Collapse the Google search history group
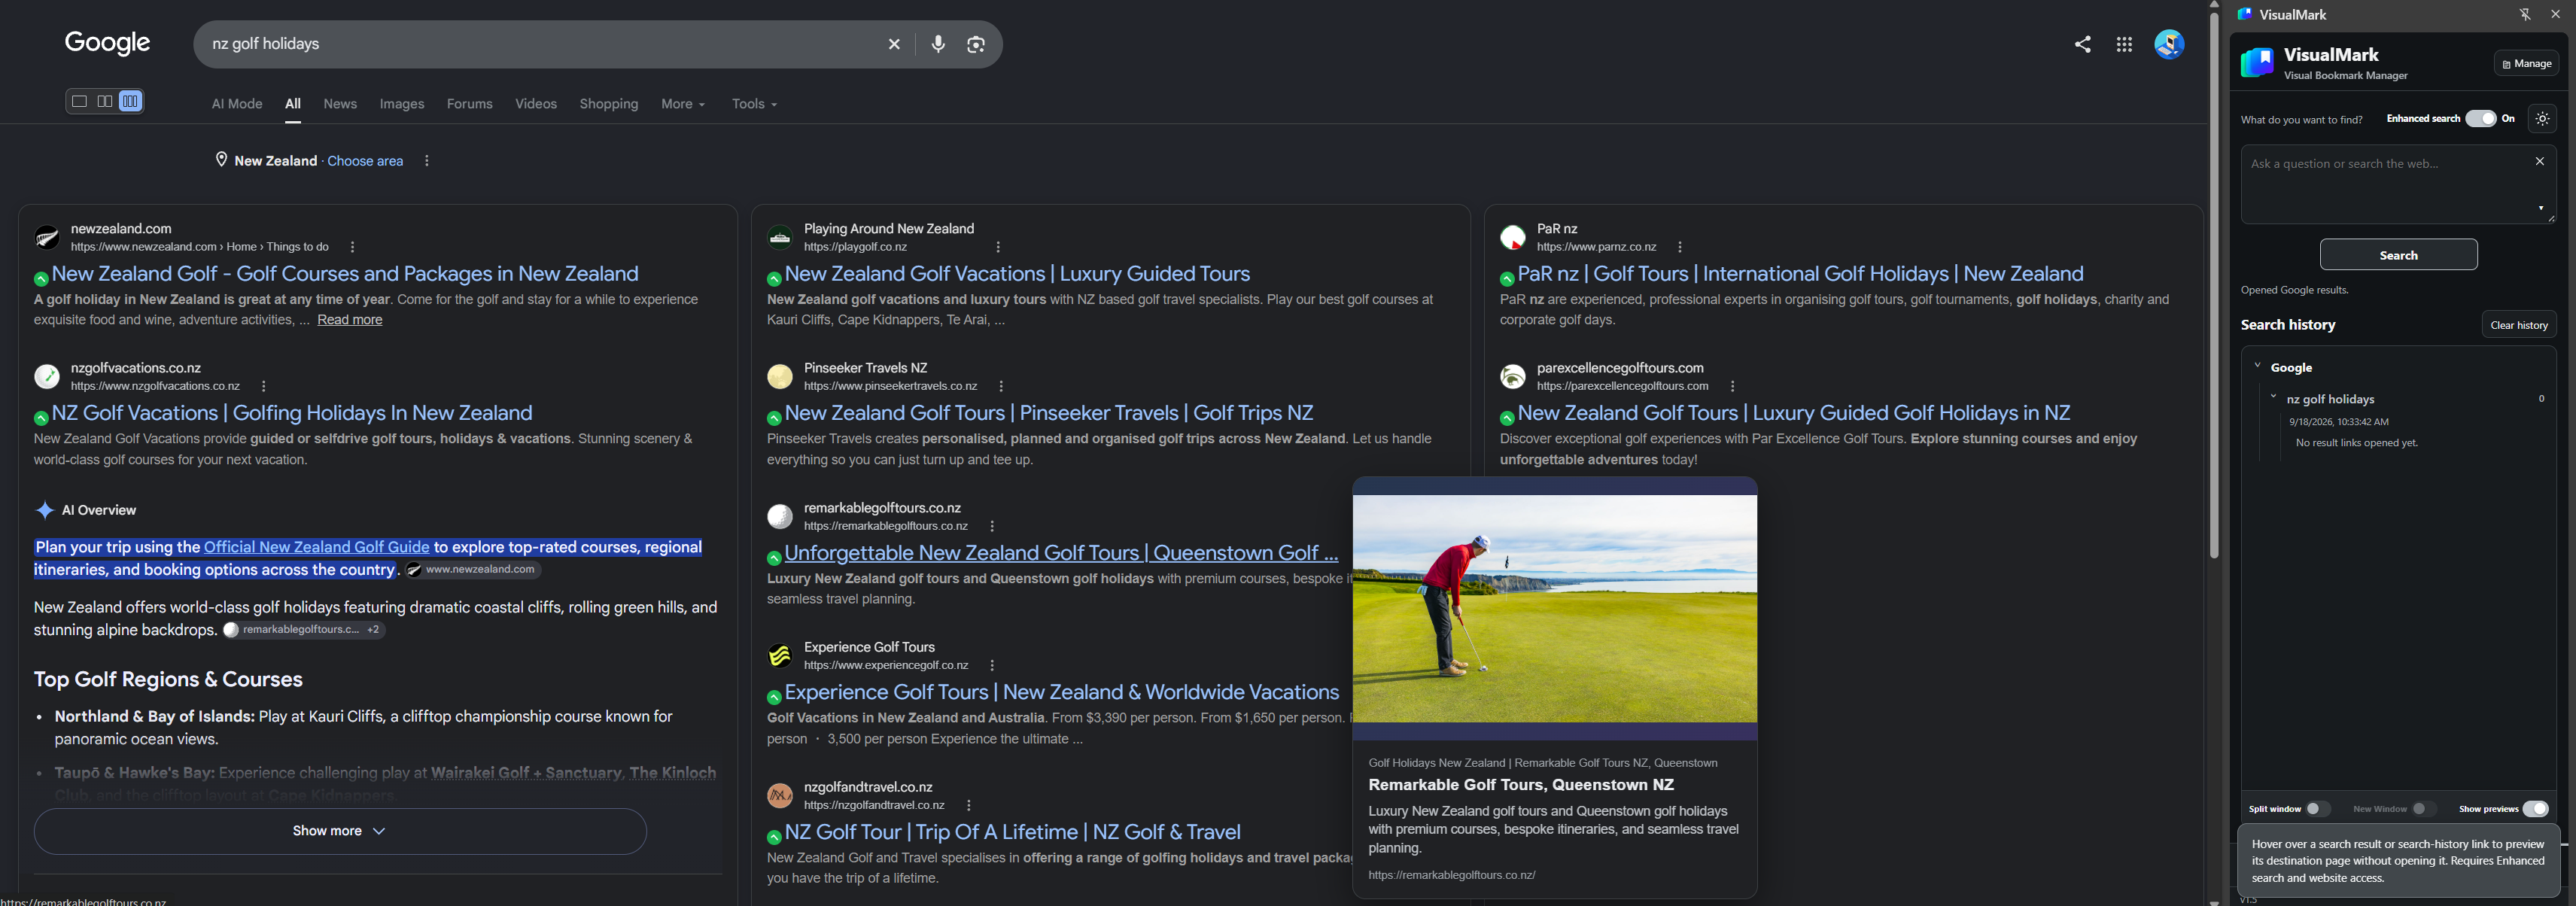The height and width of the screenshot is (906, 2576). [x=2257, y=366]
